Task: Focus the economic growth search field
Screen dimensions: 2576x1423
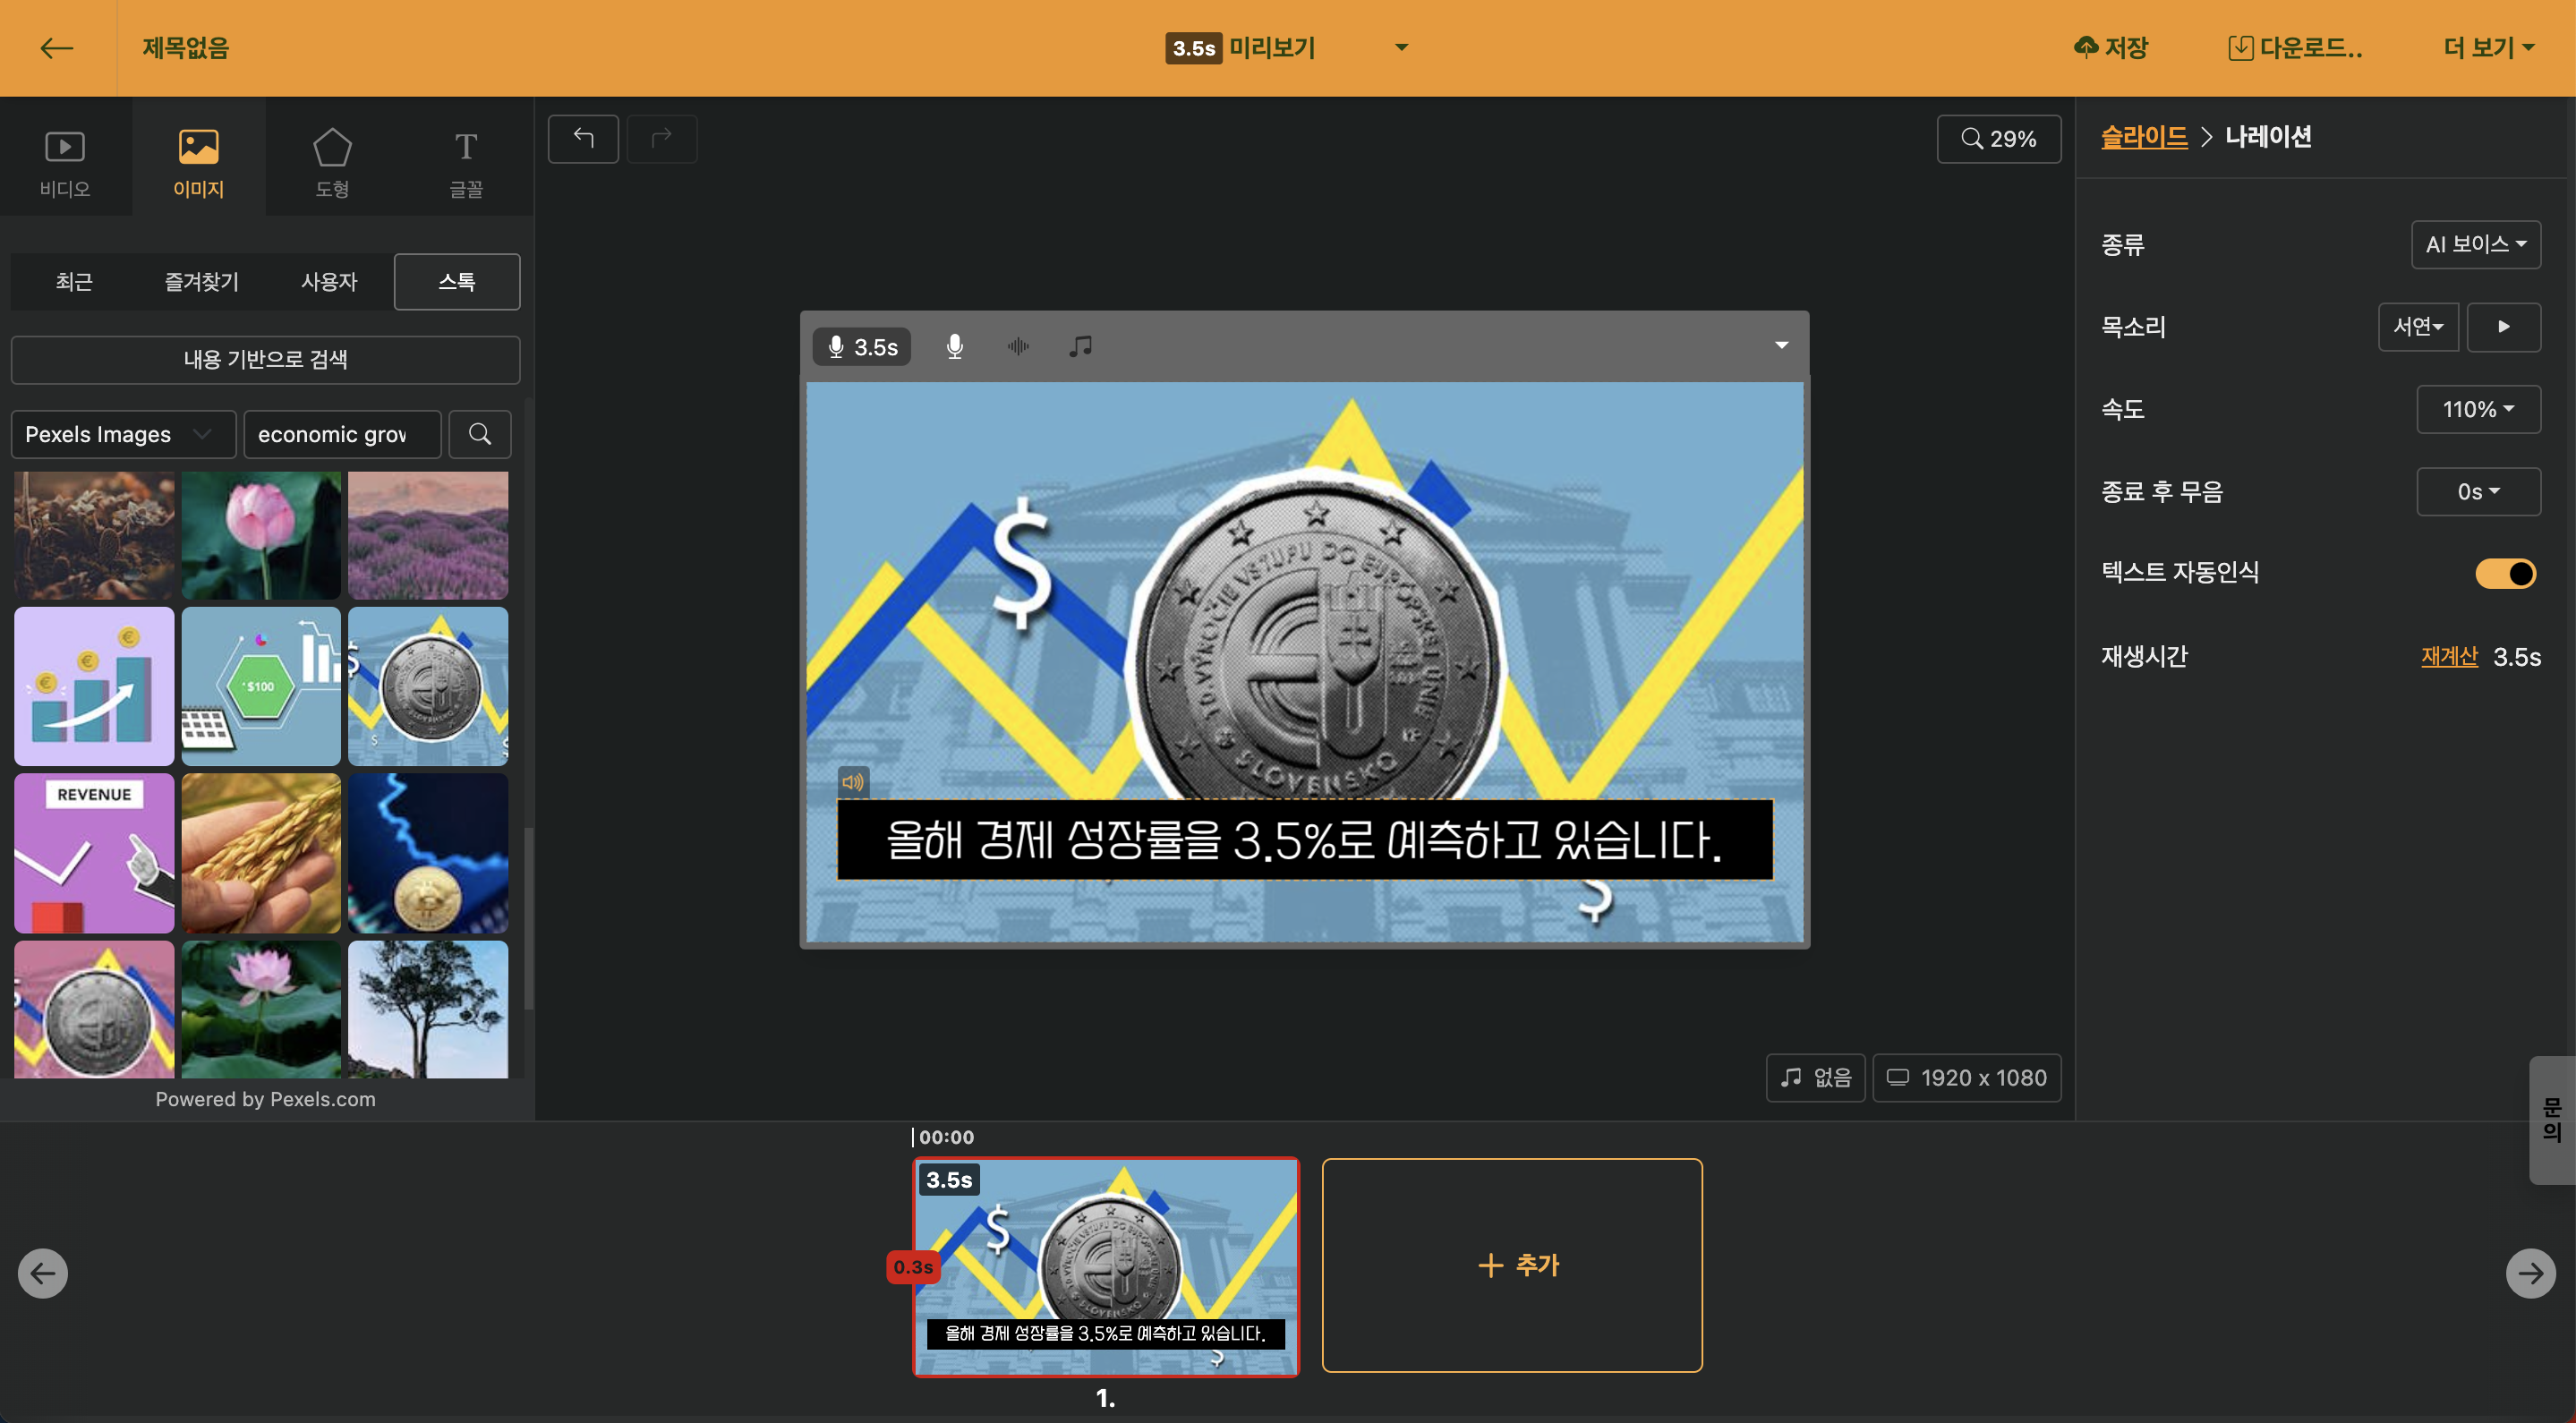Action: click(342, 434)
